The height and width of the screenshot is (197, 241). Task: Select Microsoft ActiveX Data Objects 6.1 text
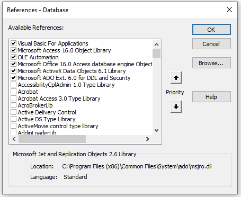coord(72,71)
